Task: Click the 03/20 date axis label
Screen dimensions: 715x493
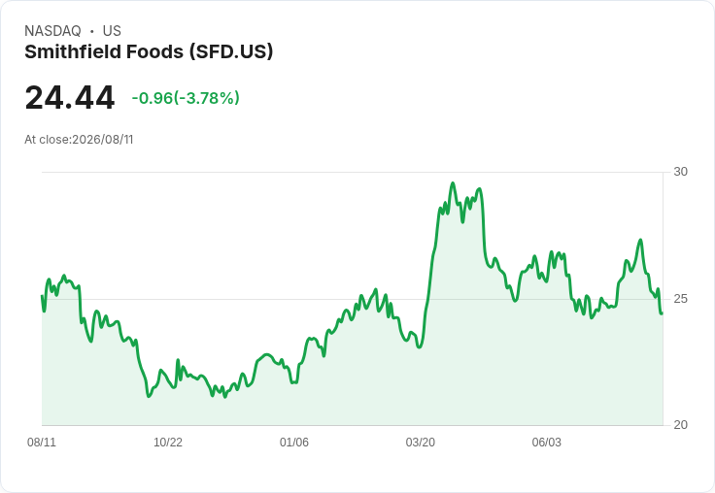Action: [421, 443]
